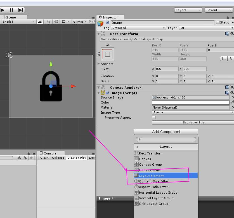Toggle the Image object active checkbox

click(108, 22)
